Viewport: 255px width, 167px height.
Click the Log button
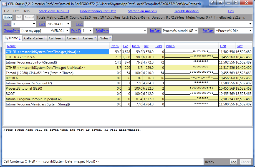233,162
